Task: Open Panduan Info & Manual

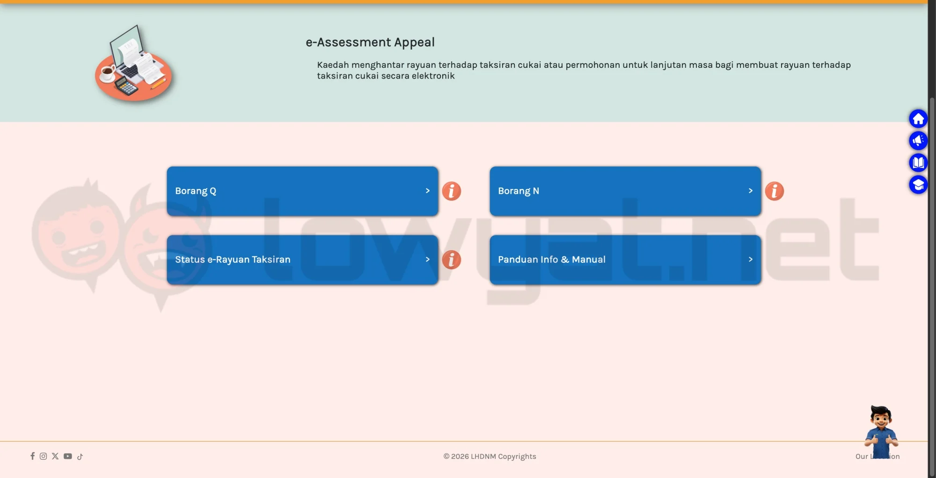Action: pyautogui.click(x=625, y=260)
